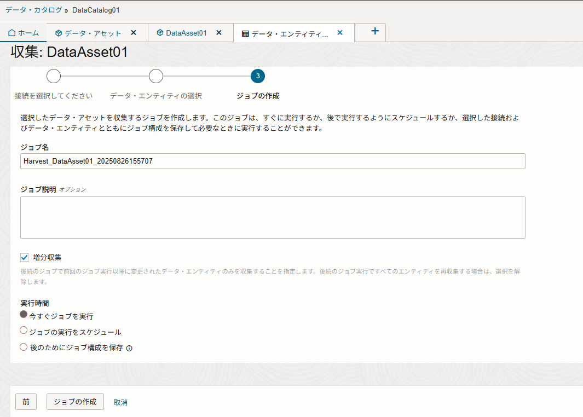This screenshot has width=583, height=417.
Task: Click the table icon on データ・エンティティ tab
Action: click(x=245, y=34)
